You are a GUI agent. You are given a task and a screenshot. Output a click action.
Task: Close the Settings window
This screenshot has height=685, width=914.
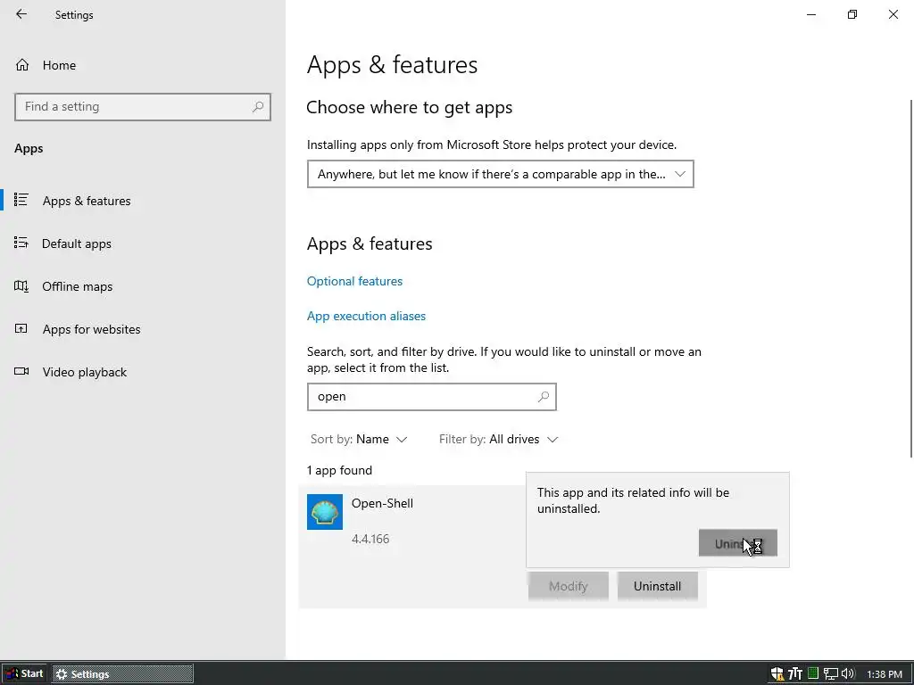893,14
